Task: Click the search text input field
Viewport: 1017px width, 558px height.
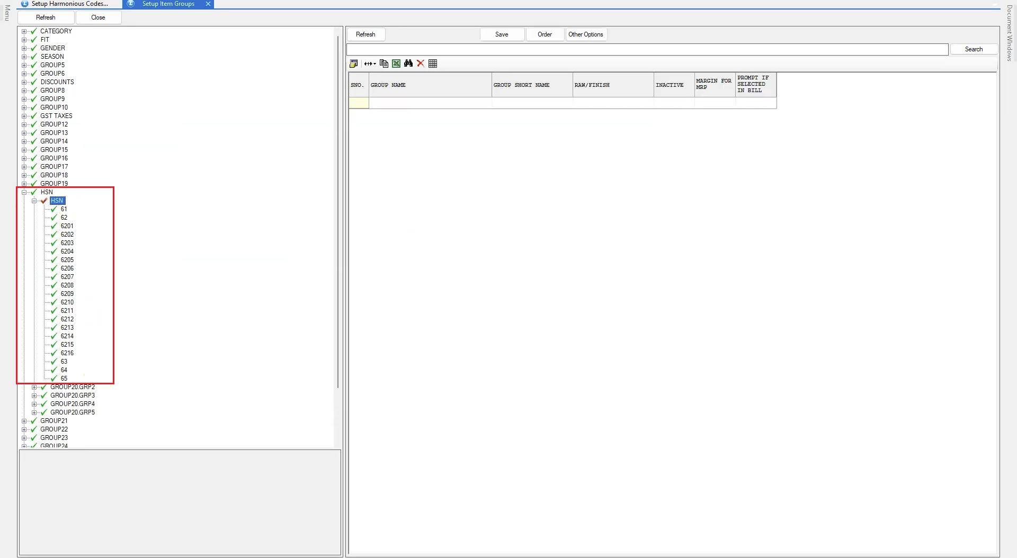Action: point(647,49)
